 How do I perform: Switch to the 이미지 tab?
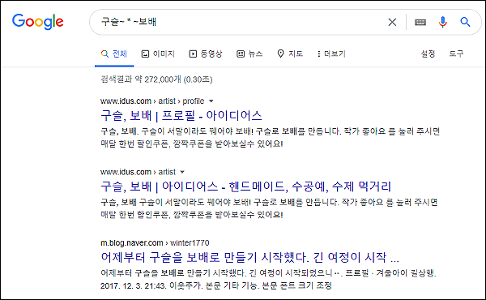tap(158, 54)
